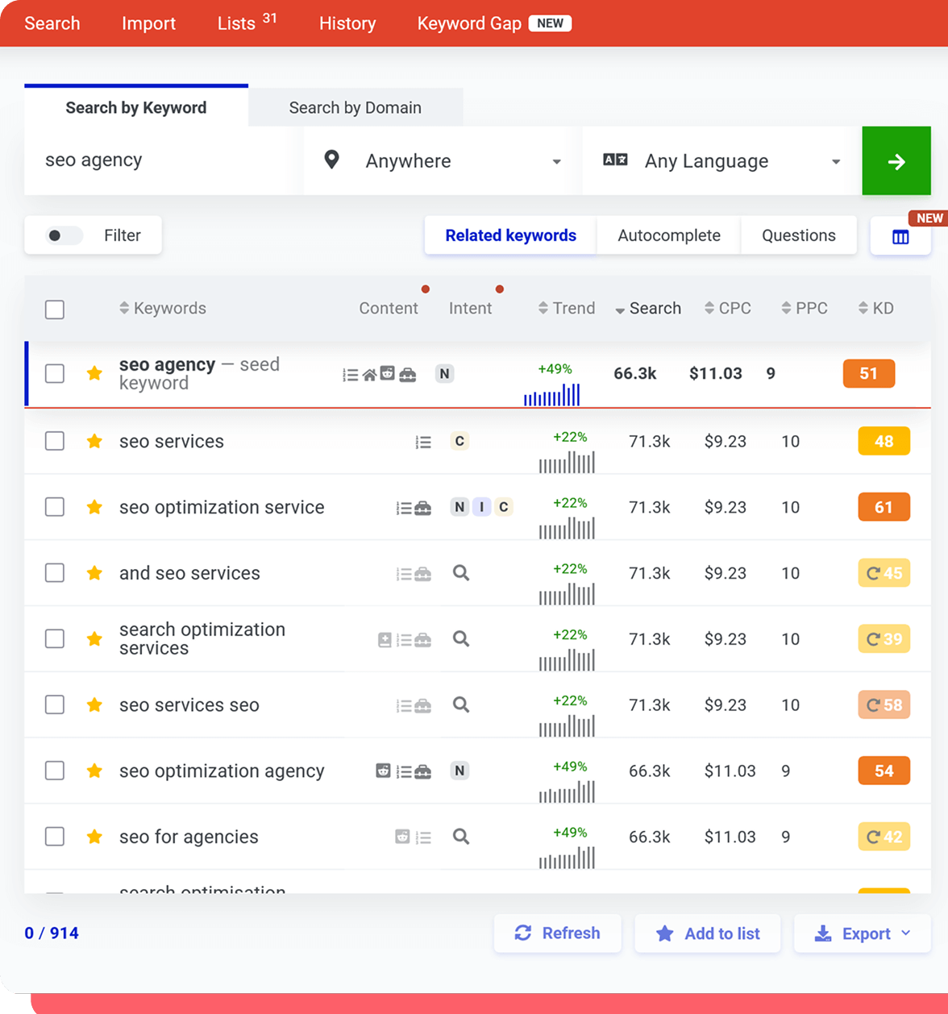This screenshot has width=948, height=1014.
Task: Click the Export download icon
Action: (x=823, y=933)
